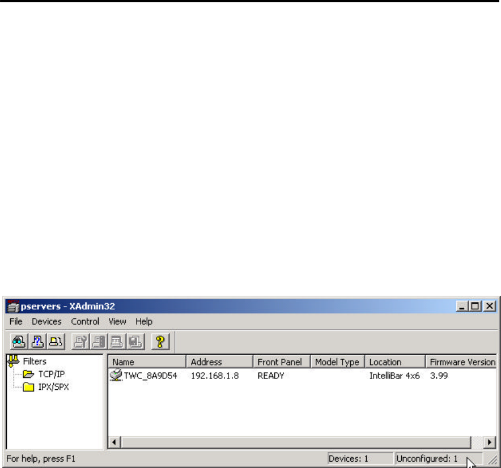Sort by the Location column header
Screen dimensions: 501x468
(395, 362)
